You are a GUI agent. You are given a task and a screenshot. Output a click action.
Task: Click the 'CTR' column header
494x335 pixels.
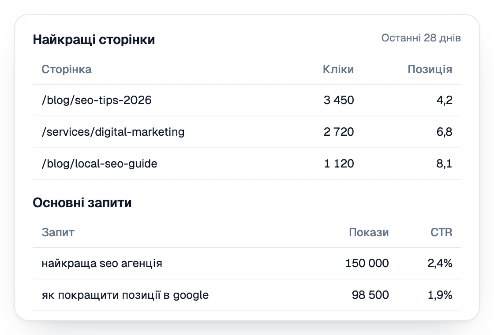[x=442, y=232]
